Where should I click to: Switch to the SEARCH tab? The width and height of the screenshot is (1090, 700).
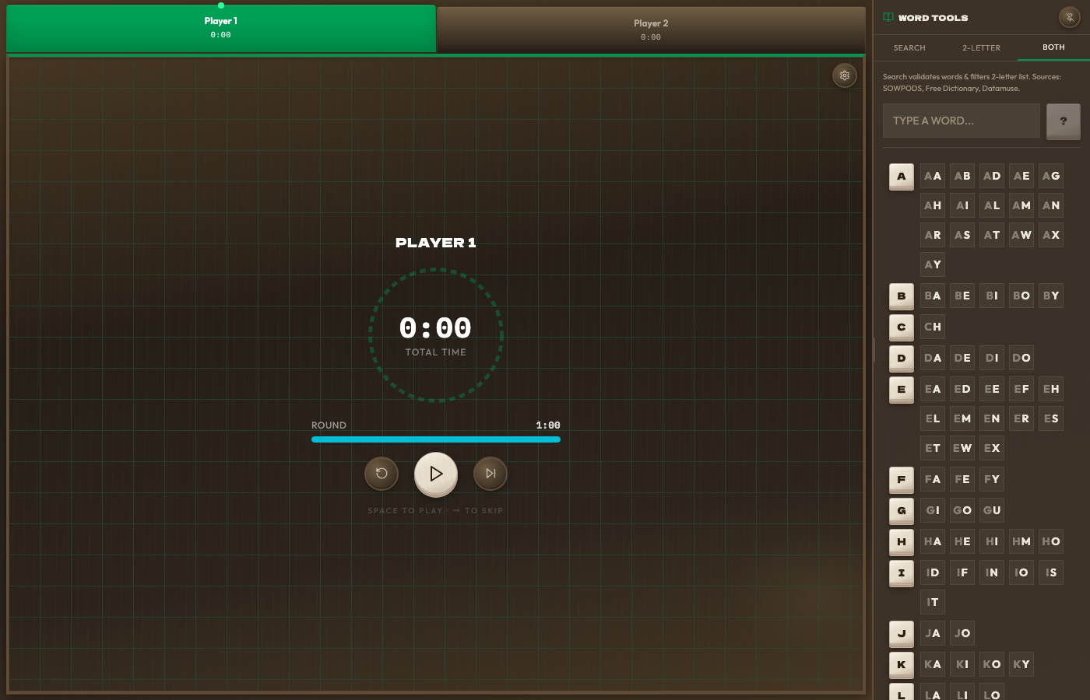tap(909, 47)
